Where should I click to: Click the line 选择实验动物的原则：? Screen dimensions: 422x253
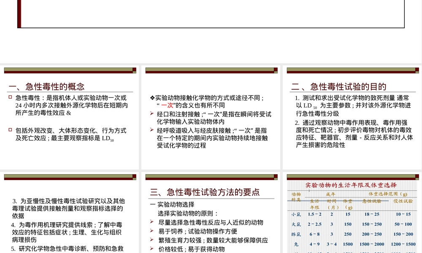click(x=188, y=213)
